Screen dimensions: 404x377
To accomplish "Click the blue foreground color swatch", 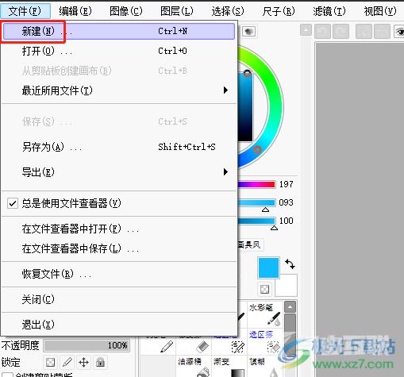I will tap(268, 267).
